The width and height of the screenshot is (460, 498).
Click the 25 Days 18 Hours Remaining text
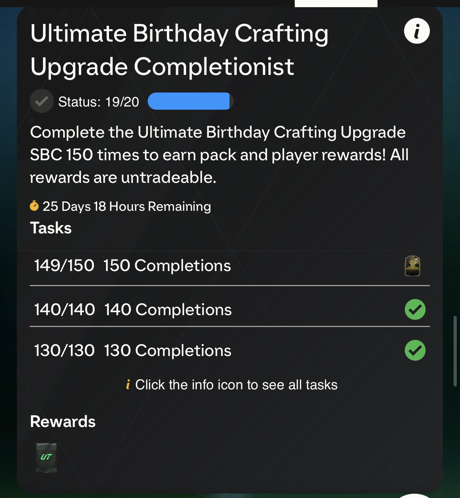(x=127, y=207)
